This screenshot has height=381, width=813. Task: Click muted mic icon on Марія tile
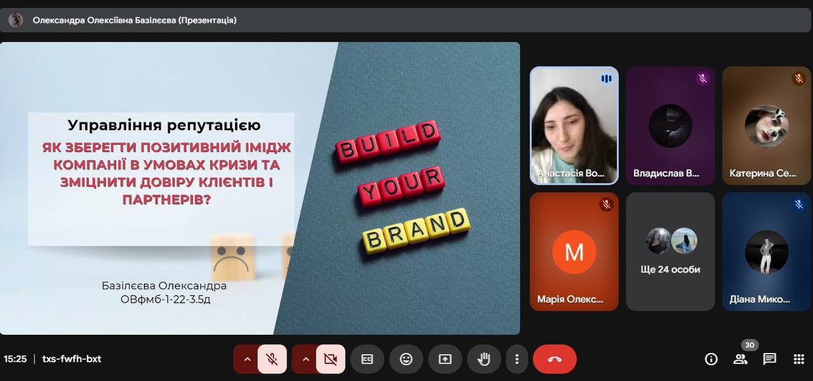[x=607, y=204]
